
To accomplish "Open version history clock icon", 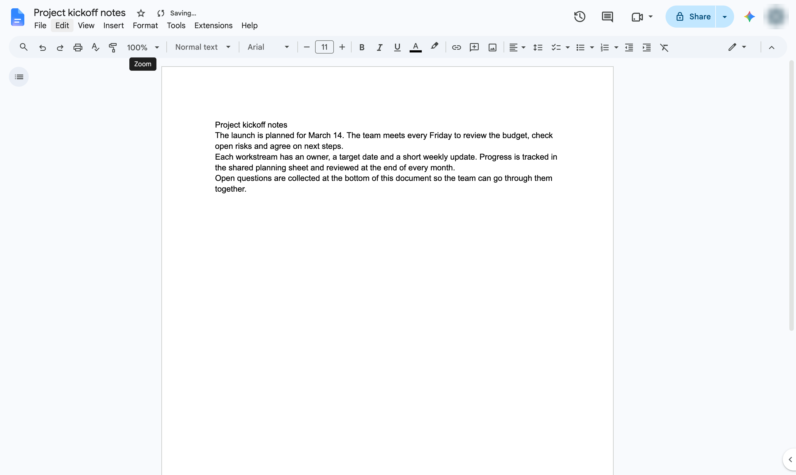I will coord(580,17).
